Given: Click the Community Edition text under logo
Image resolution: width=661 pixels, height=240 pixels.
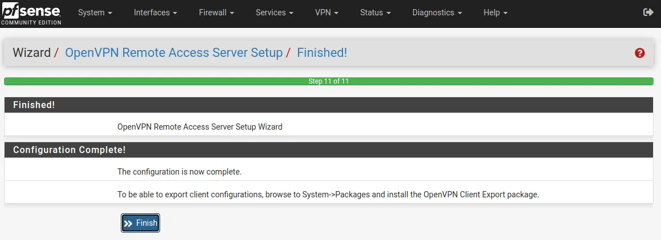Looking at the screenshot, I should point(31,22).
